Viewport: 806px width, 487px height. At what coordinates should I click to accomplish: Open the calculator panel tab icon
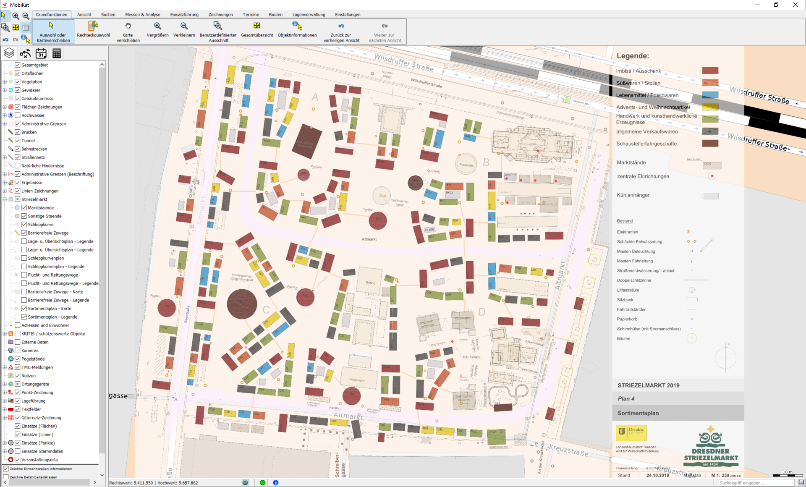pos(57,53)
